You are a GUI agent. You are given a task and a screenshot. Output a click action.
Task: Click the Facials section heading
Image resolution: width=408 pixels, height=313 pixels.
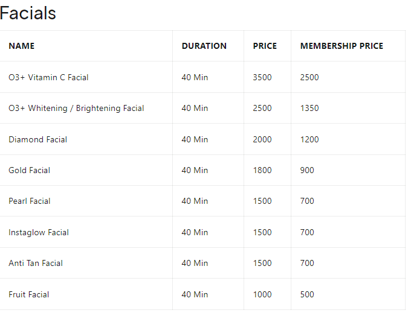click(x=28, y=13)
